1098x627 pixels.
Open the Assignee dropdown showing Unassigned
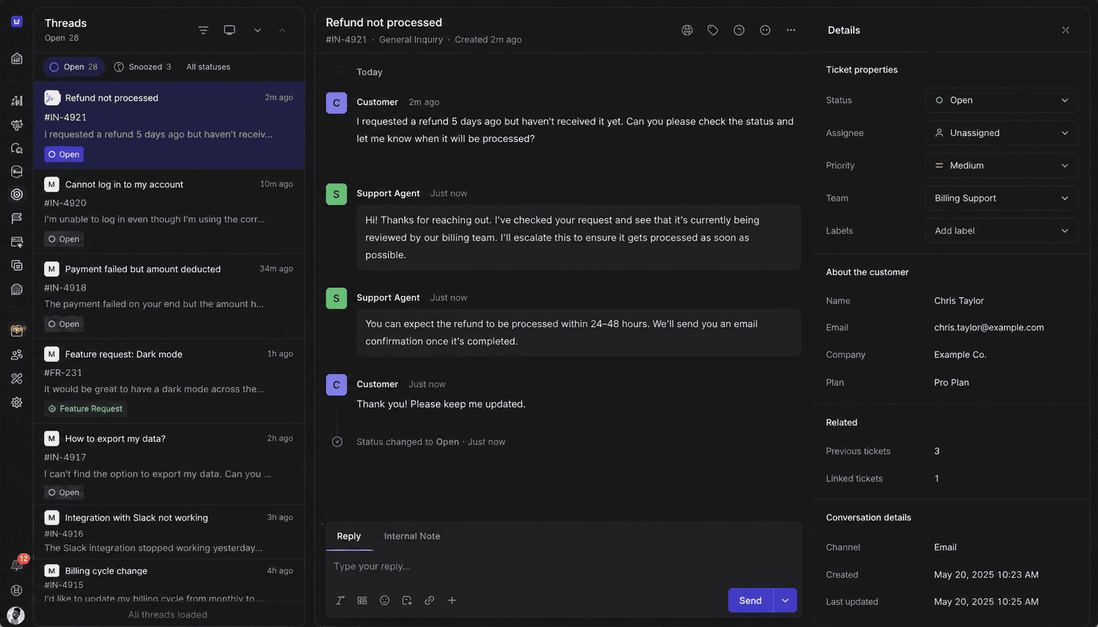click(x=1001, y=133)
